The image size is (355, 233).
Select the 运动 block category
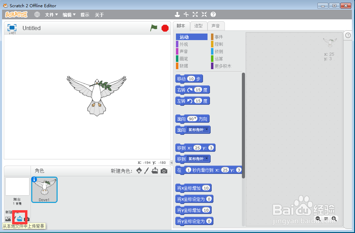(x=192, y=37)
